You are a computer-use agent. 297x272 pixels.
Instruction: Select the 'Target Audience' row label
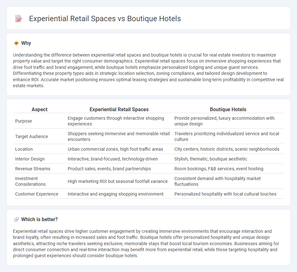coord(32,136)
